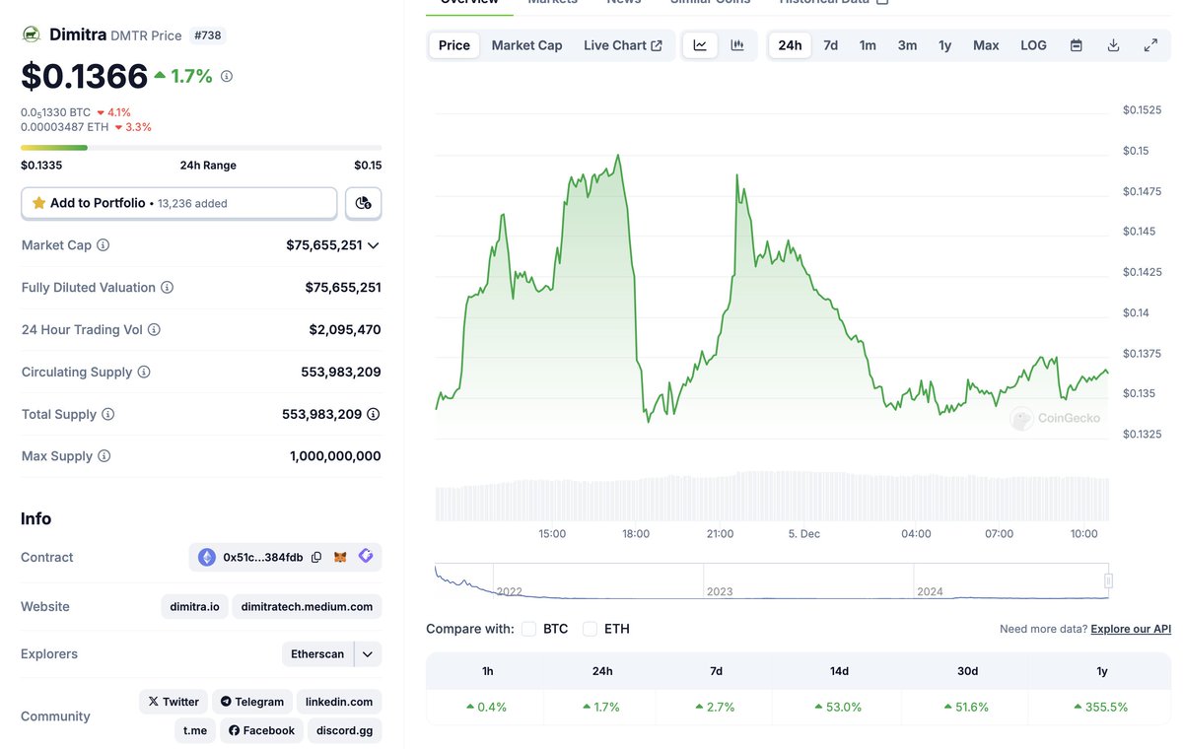This screenshot has height=749, width=1183.
Task: Click the 7d 2.7% change cell
Action: coord(716,707)
